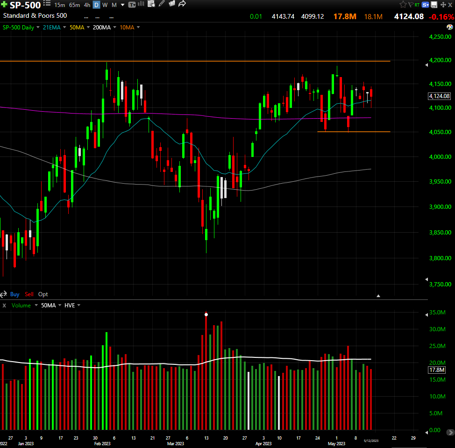Click the price axis top scale arrow
455x448 pixels.
tap(427, 65)
